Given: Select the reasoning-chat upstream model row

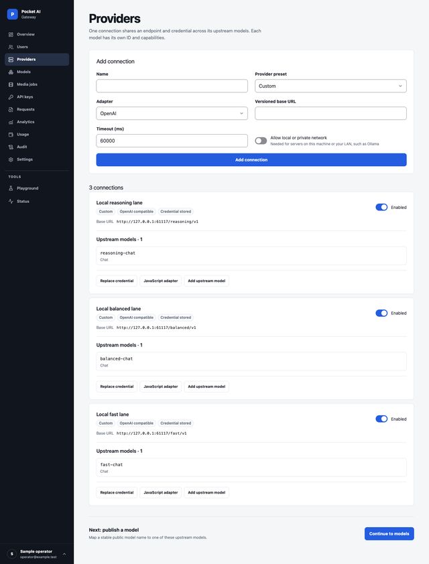Looking at the screenshot, I should tap(251, 256).
